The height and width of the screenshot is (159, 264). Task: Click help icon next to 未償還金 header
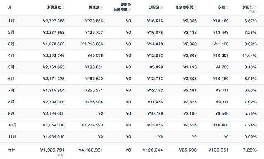63,7
